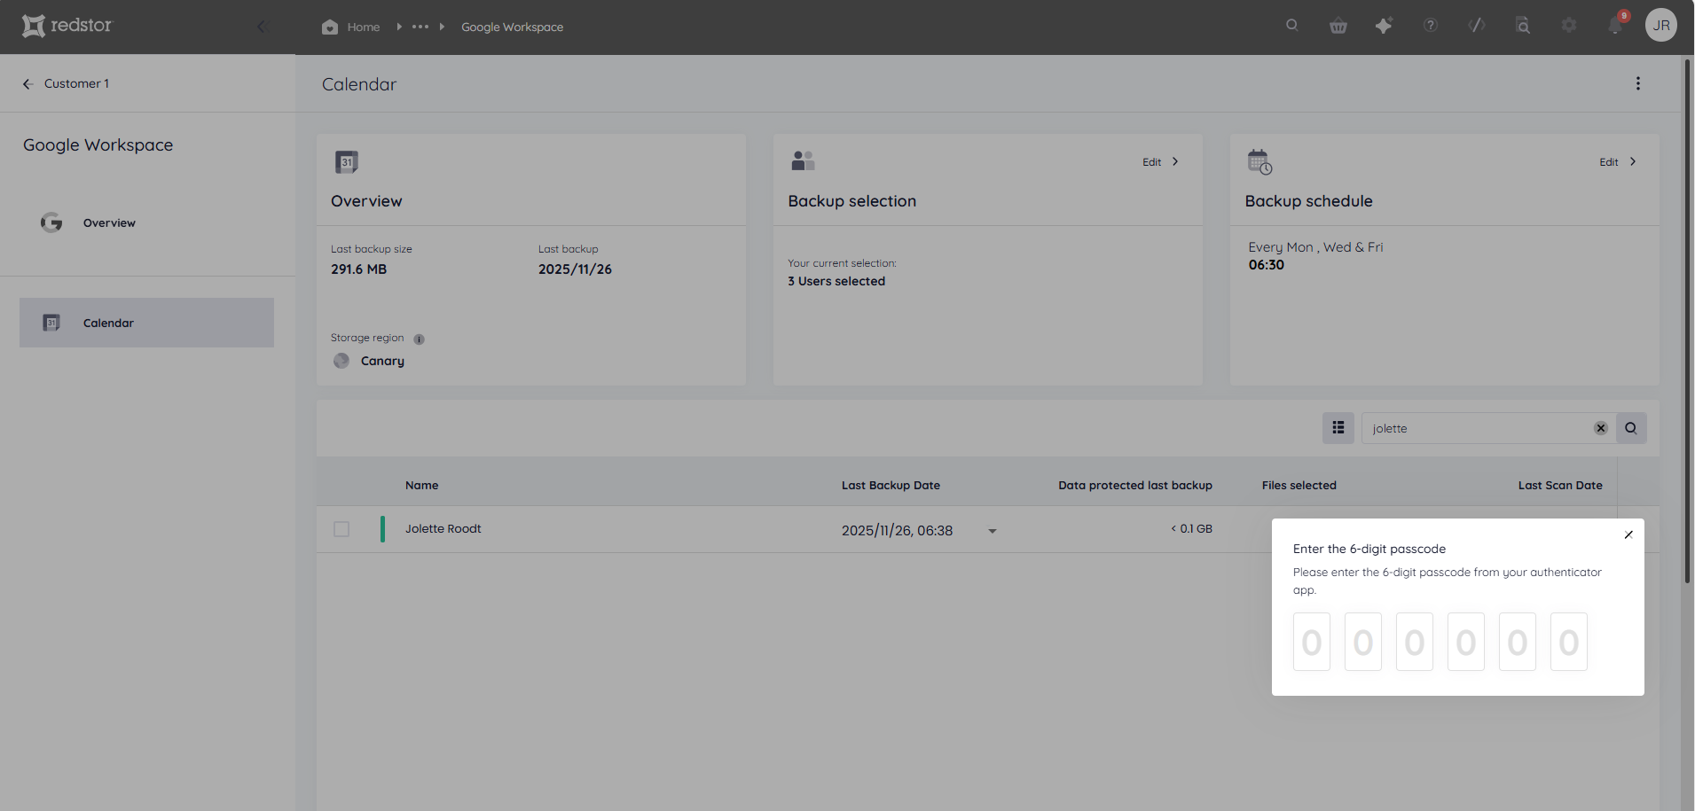Click the third passcode digit box
Image resolution: width=1695 pixels, height=811 pixels.
pyautogui.click(x=1415, y=642)
